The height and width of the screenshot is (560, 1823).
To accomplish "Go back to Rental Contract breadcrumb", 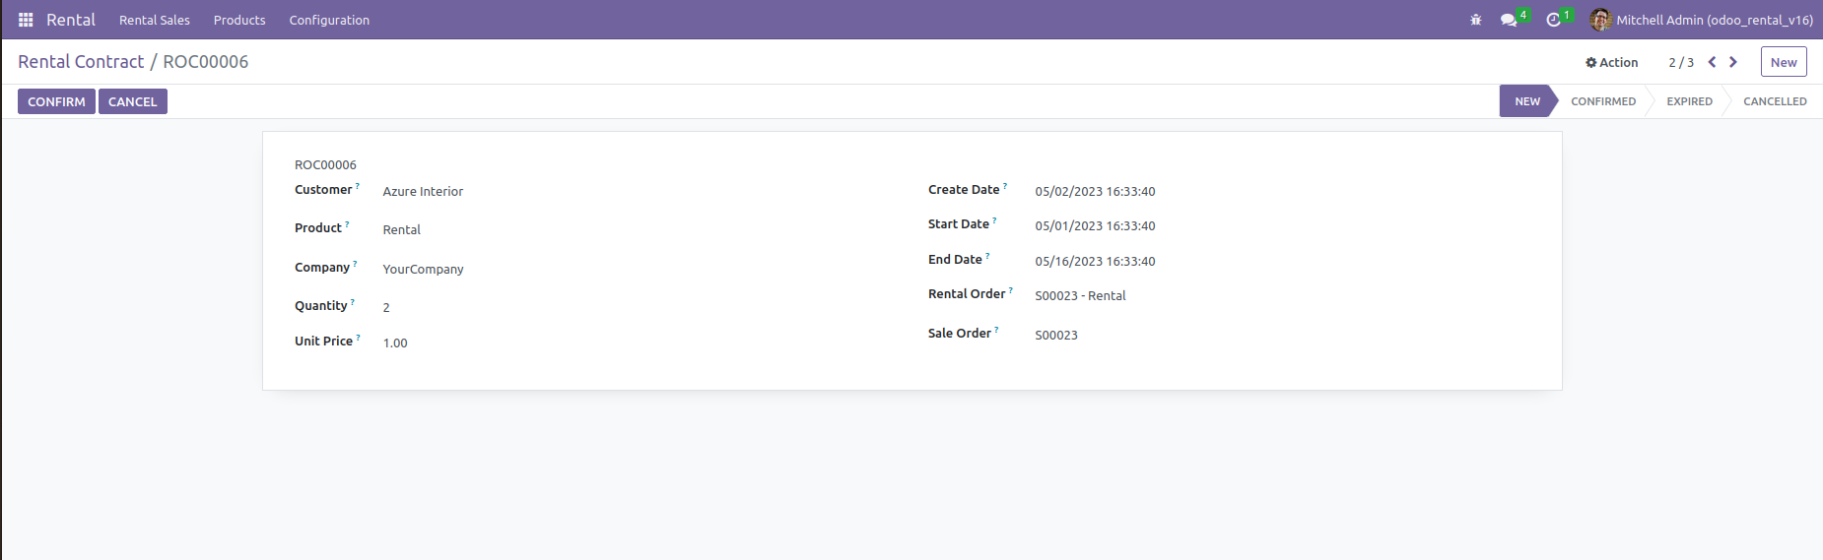I will tap(81, 62).
